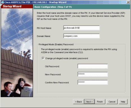Open Help for this wizard step
Viewport: 131px width, 108px height.
pyautogui.click(x=123, y=102)
